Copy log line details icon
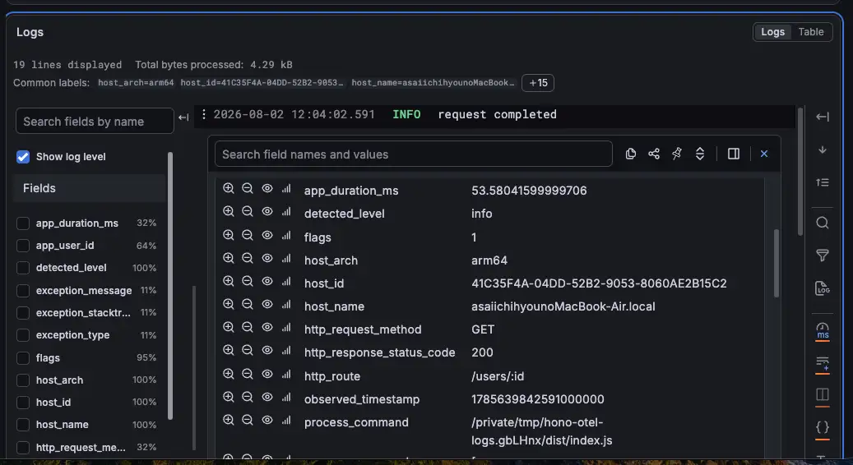 631,154
